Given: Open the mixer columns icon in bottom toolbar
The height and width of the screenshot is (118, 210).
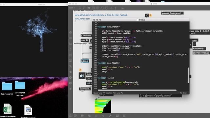Looking at the screenshot, I should coord(117,116).
